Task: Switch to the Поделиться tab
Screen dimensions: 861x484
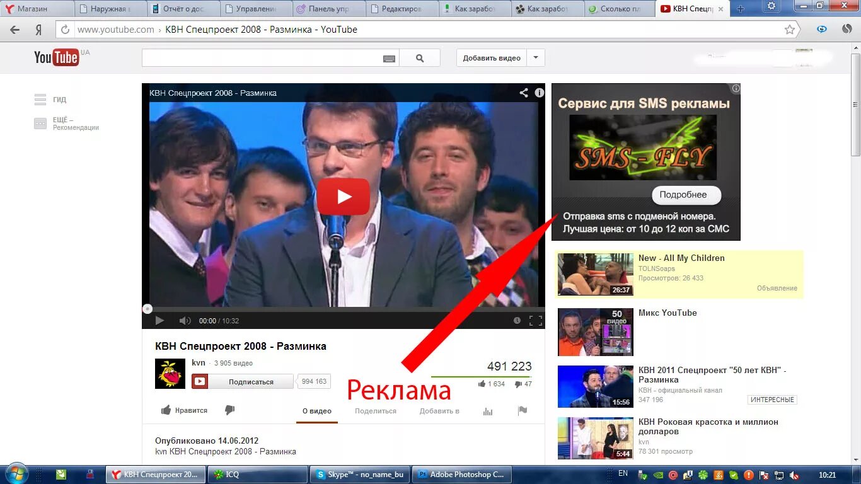Action: (376, 411)
